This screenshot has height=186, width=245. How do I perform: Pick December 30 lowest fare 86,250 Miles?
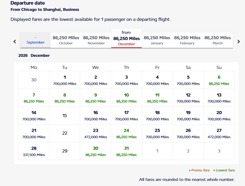(96, 151)
